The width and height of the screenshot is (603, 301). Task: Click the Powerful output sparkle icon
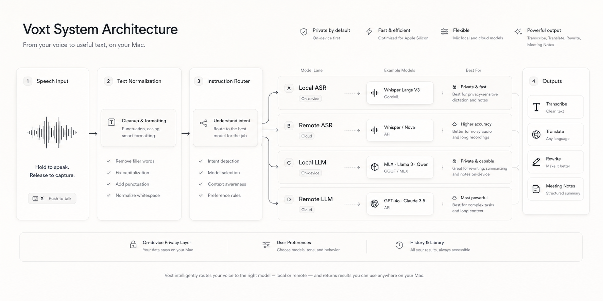click(518, 32)
